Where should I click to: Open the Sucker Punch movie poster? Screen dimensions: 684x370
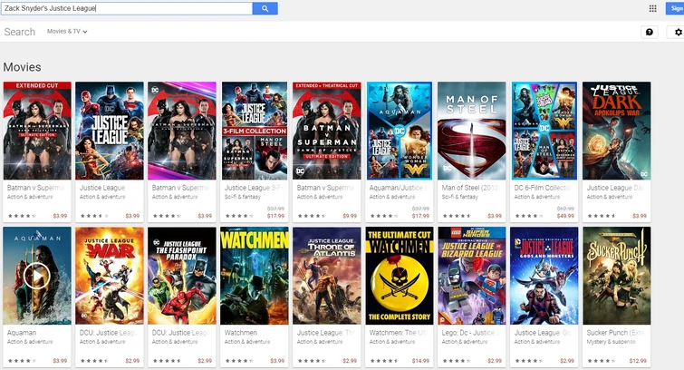616,276
